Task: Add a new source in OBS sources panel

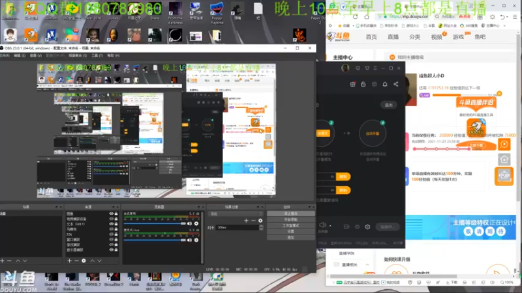Action: [x=69, y=261]
